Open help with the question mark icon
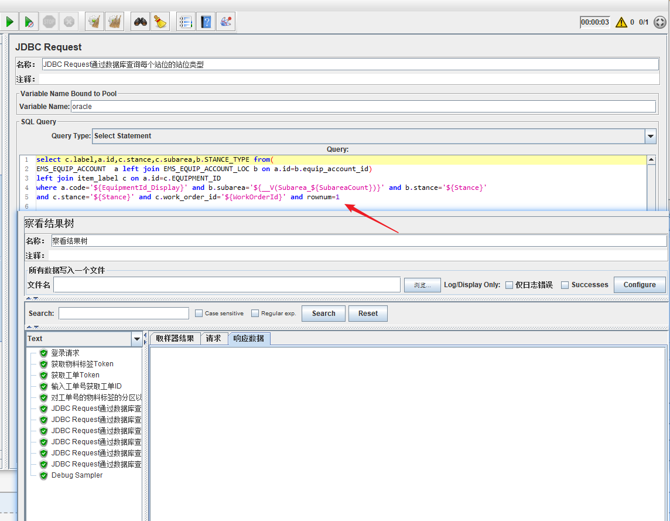The width and height of the screenshot is (670, 521). click(206, 21)
